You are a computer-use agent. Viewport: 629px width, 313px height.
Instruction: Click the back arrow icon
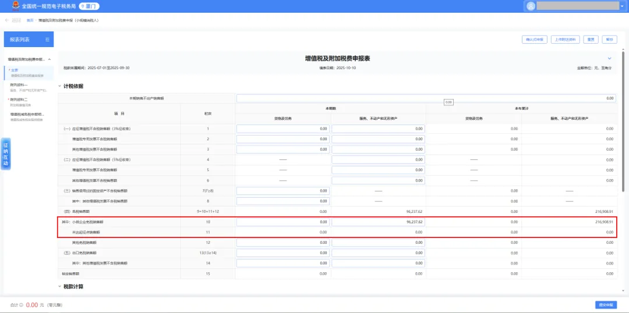point(7,20)
